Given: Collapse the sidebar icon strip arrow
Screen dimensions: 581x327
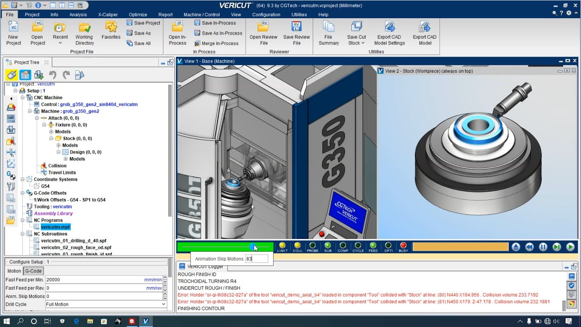Looking at the screenshot, I should pyautogui.click(x=11, y=99).
